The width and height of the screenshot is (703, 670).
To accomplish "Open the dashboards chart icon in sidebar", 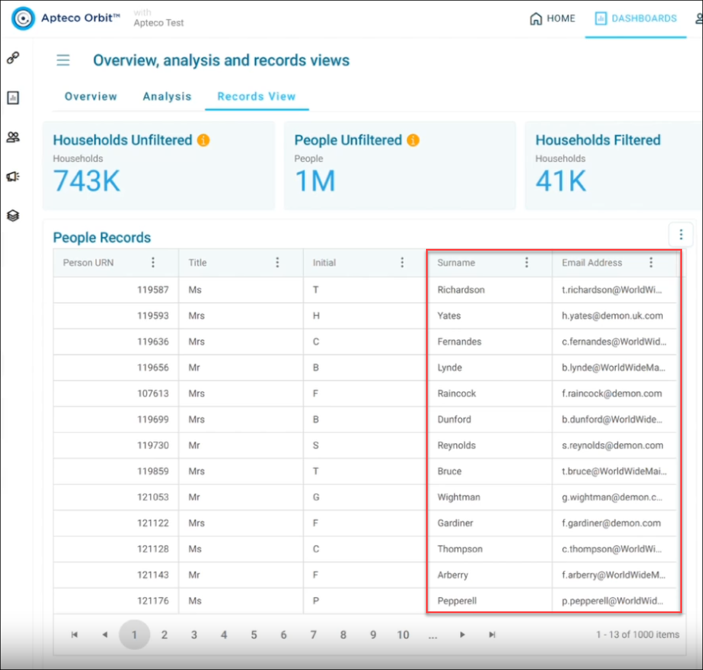I will click(x=13, y=98).
